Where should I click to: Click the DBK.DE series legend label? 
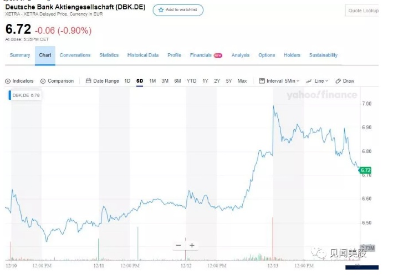(x=25, y=95)
